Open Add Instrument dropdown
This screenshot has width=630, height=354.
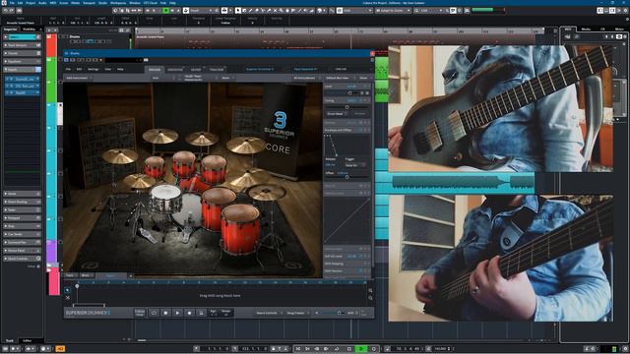(x=79, y=78)
